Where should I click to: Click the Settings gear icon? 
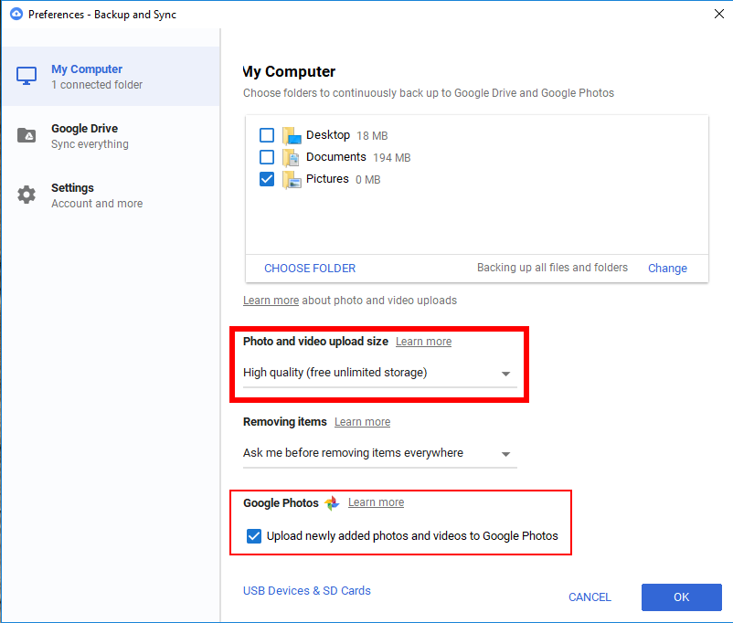coord(27,195)
